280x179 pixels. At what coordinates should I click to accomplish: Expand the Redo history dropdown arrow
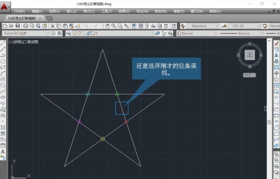click(x=101, y=26)
